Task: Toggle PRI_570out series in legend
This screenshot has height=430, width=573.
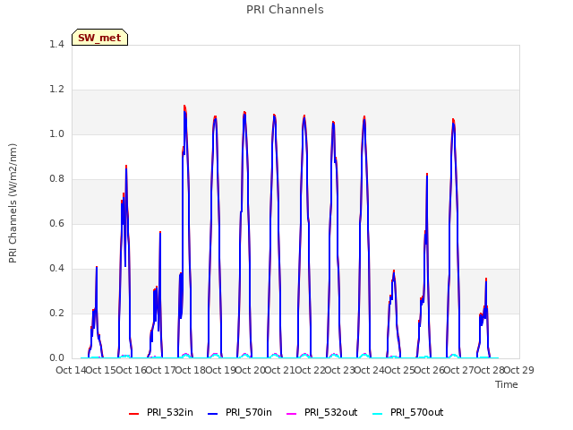Action: click(x=408, y=412)
